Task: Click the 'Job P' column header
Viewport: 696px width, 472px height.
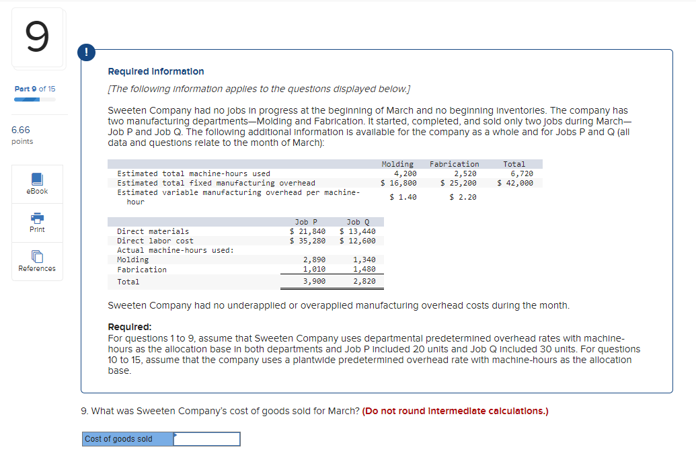Action: 306,222
